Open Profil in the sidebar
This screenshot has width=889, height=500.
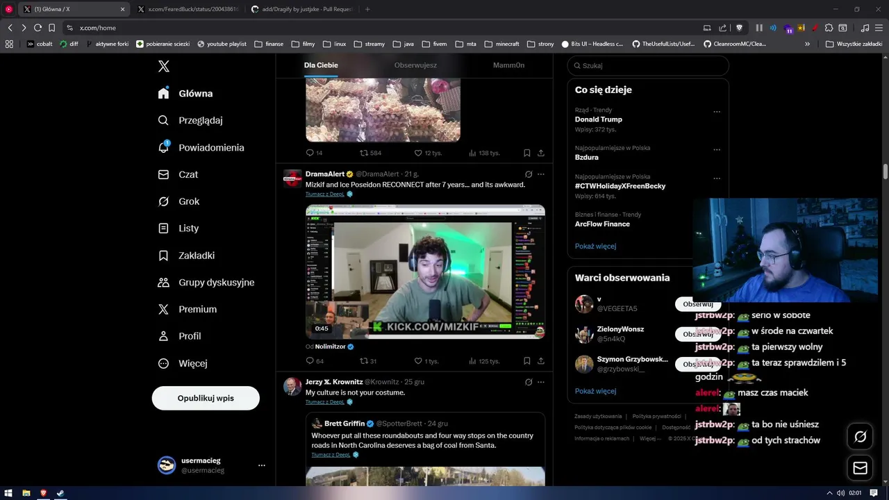point(180,336)
